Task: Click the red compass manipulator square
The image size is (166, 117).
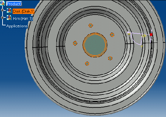Action: click(151, 35)
